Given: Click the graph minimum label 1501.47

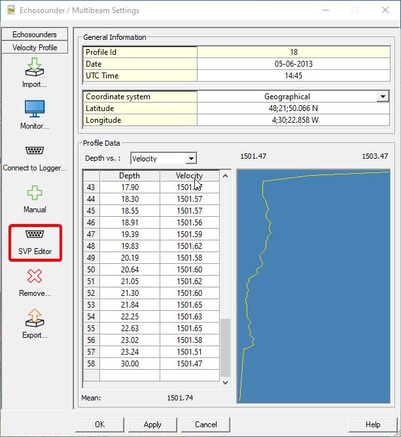Looking at the screenshot, I should tap(253, 156).
